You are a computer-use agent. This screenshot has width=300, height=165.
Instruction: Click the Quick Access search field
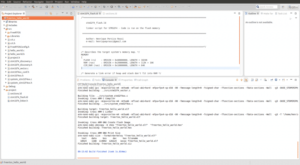[267, 7]
